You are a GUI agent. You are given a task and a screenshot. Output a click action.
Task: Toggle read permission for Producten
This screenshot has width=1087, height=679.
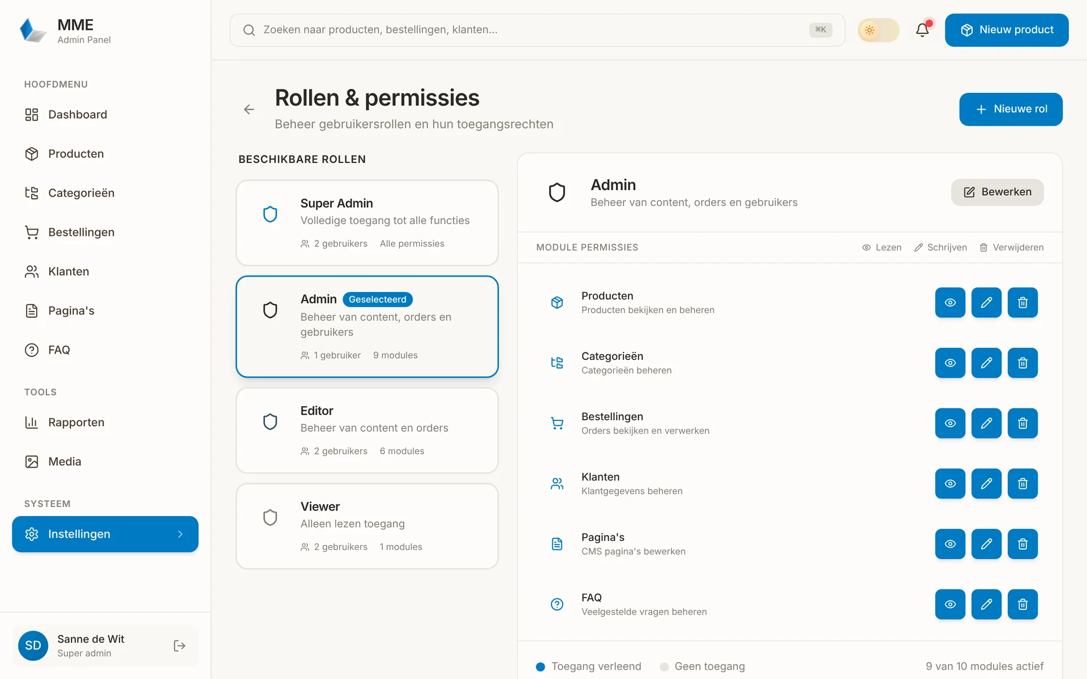(950, 303)
